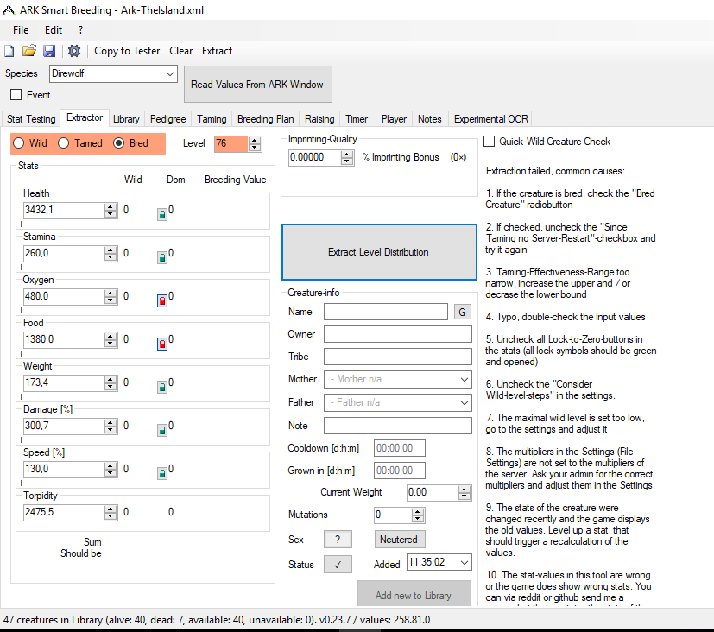
Task: Switch to the Library tab
Action: coord(126,119)
